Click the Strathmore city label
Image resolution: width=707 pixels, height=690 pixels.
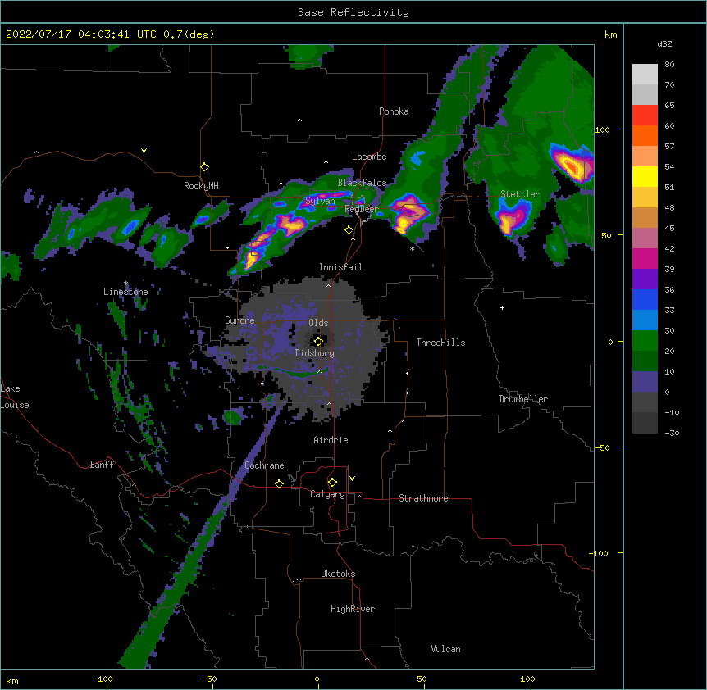[423, 498]
